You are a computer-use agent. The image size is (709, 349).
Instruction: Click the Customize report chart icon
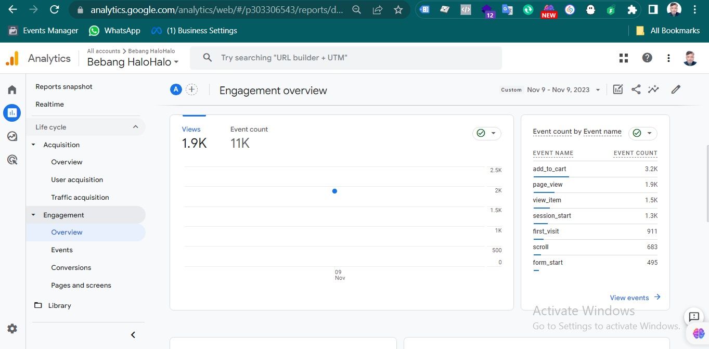(618, 89)
